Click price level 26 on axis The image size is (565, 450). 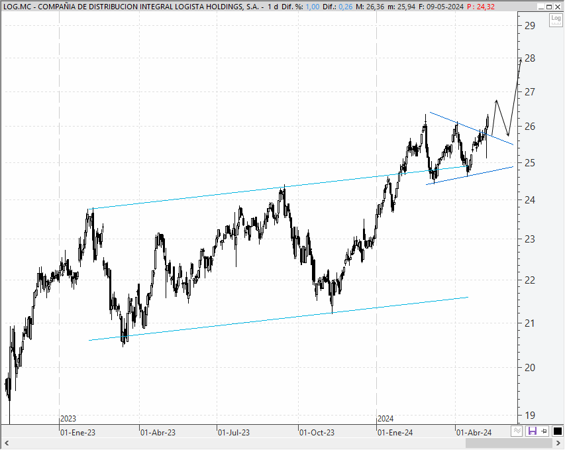(x=530, y=126)
